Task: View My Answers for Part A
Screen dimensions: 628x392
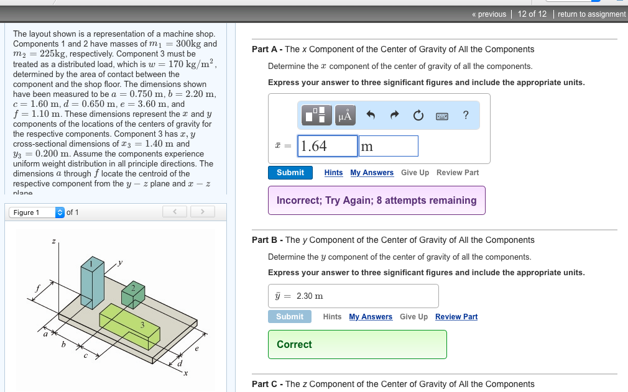Action: [372, 173]
